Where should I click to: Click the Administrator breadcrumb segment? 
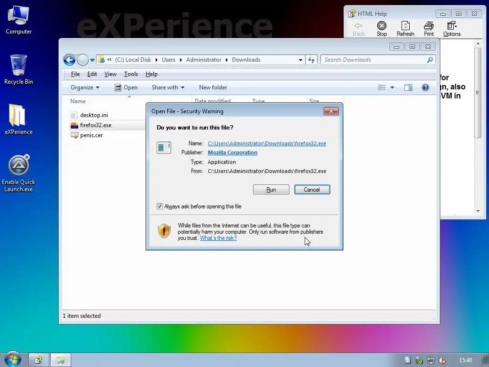click(203, 60)
